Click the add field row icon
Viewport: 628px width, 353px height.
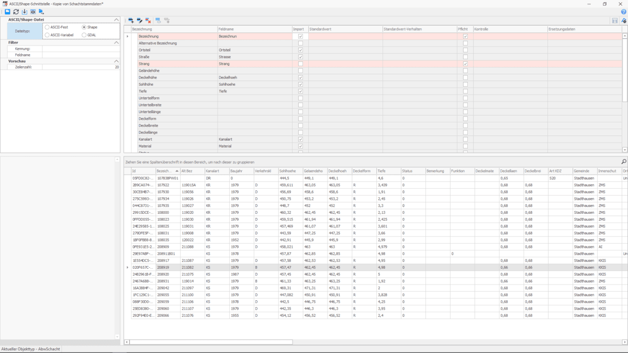tap(131, 20)
